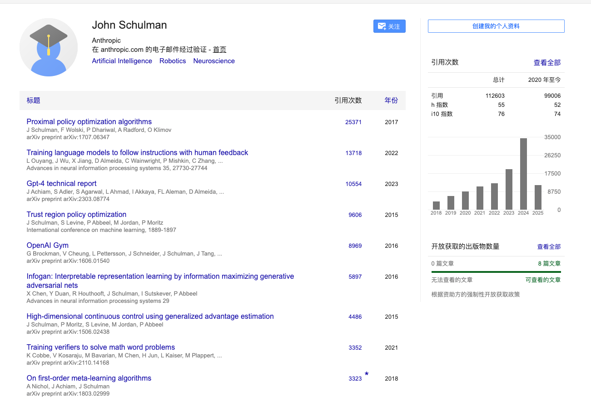Sort by the 年份 column header
This screenshot has height=402, width=591.
pos(391,100)
